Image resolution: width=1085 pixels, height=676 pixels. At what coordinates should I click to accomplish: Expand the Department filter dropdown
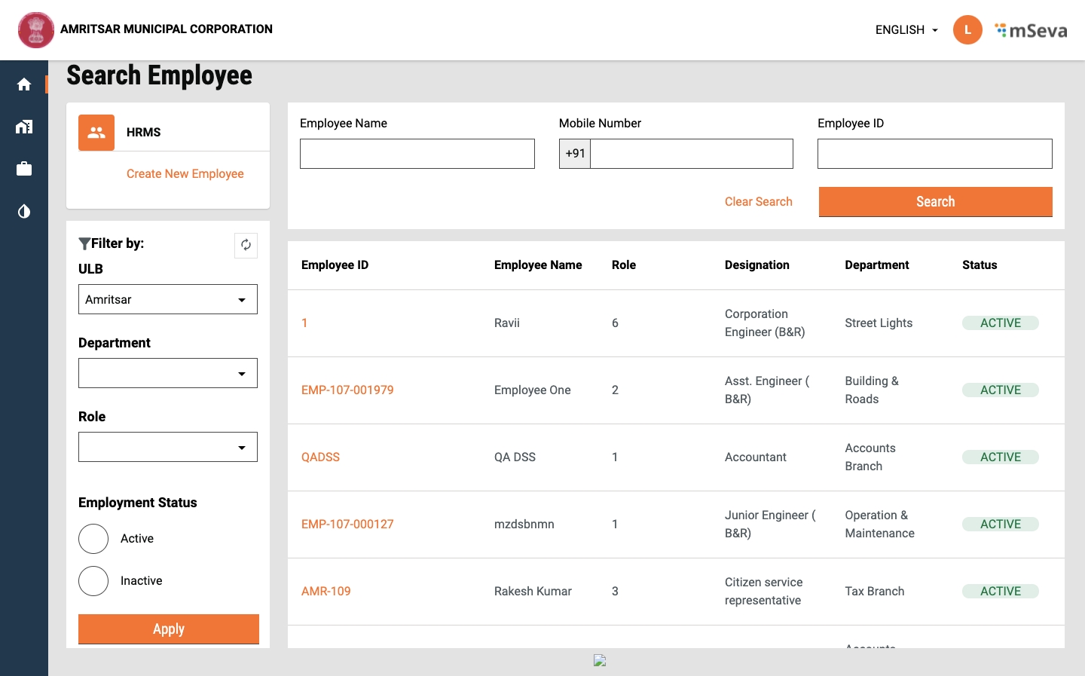[167, 373]
